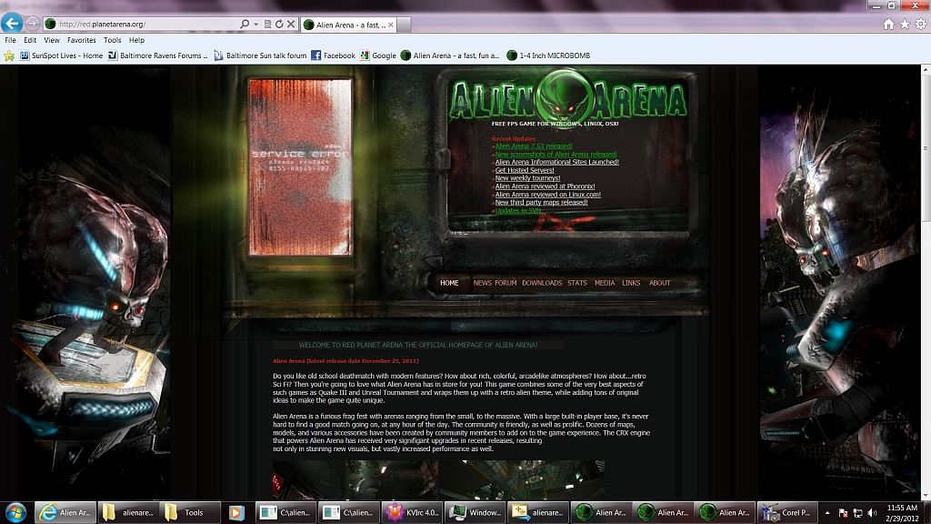Image resolution: width=931 pixels, height=524 pixels.
Task: Open 'Alien Arena 7.53 released!' update link
Action: pos(534,146)
